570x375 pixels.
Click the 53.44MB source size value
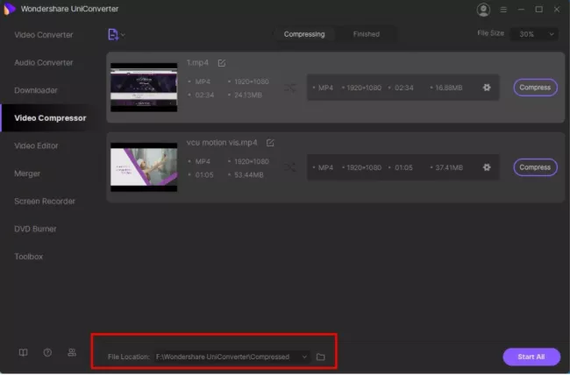coord(249,175)
